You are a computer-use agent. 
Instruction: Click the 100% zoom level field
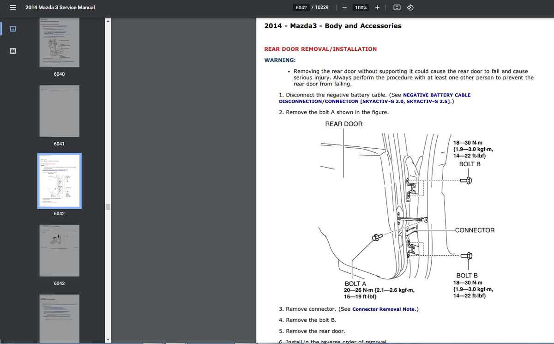[x=361, y=7]
